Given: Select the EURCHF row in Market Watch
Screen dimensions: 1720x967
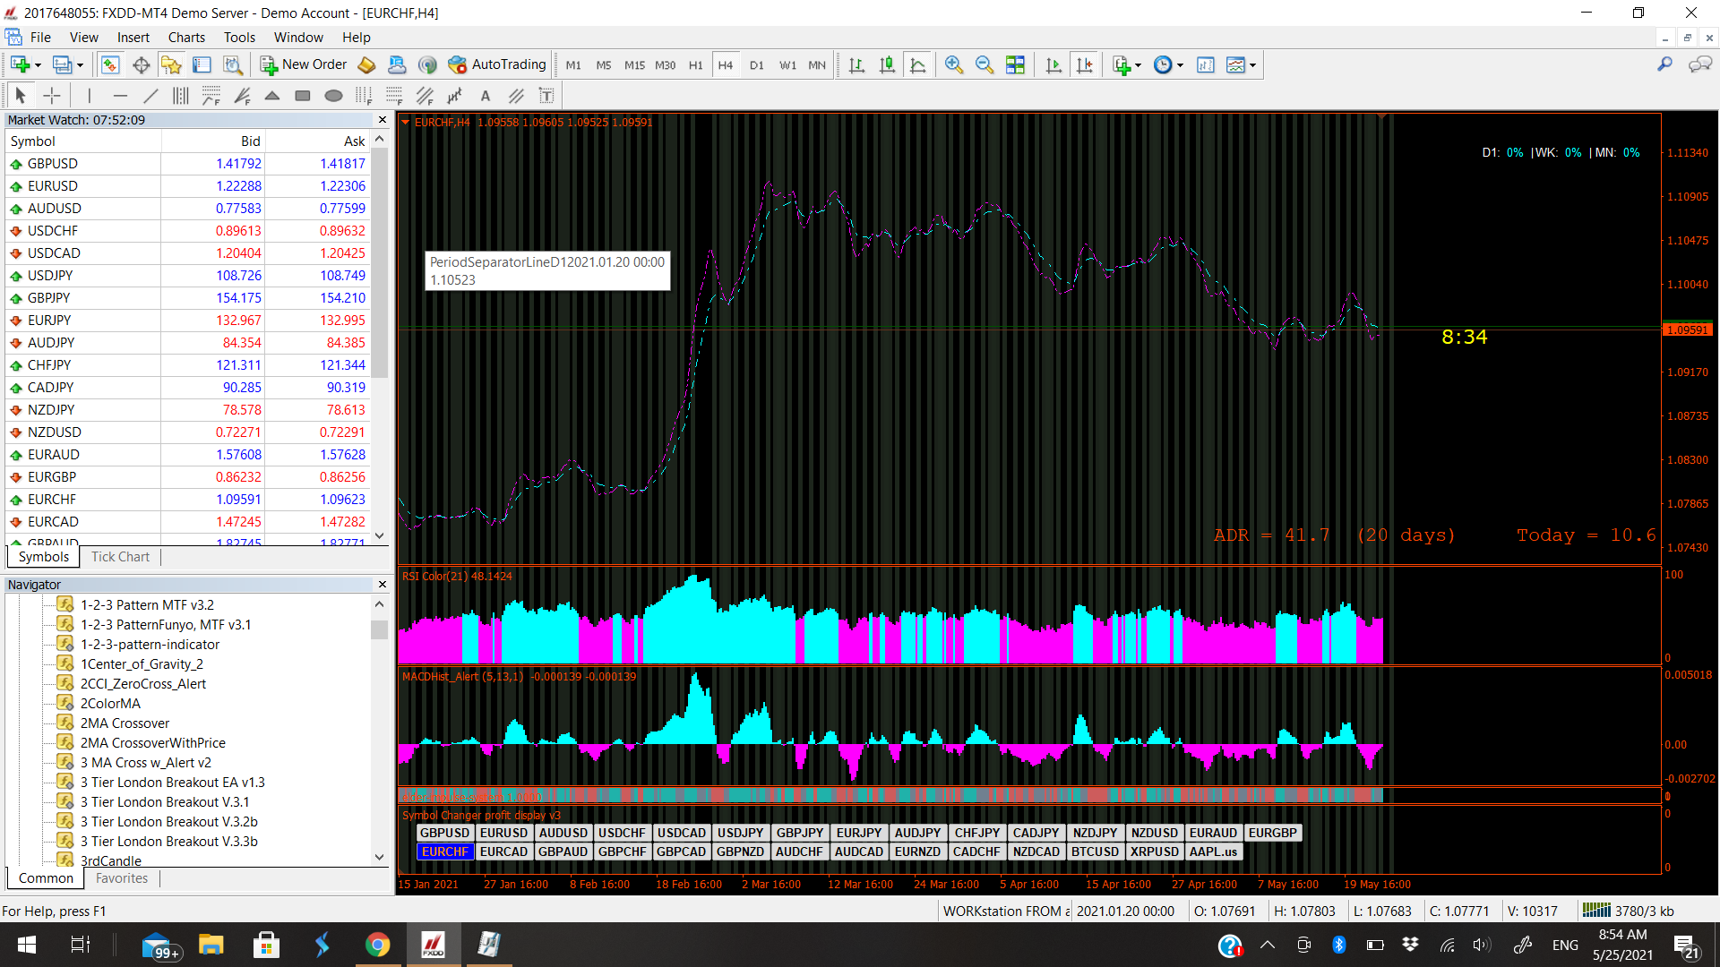Looking at the screenshot, I should tap(188, 500).
